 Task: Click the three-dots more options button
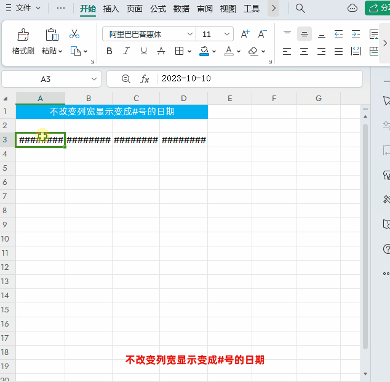point(61,8)
